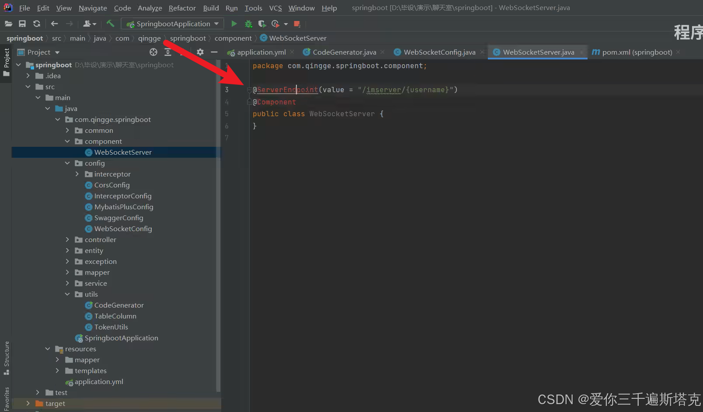Navigate back using the back arrow icon
Viewport: 703px width, 412px height.
pyautogui.click(x=54, y=24)
